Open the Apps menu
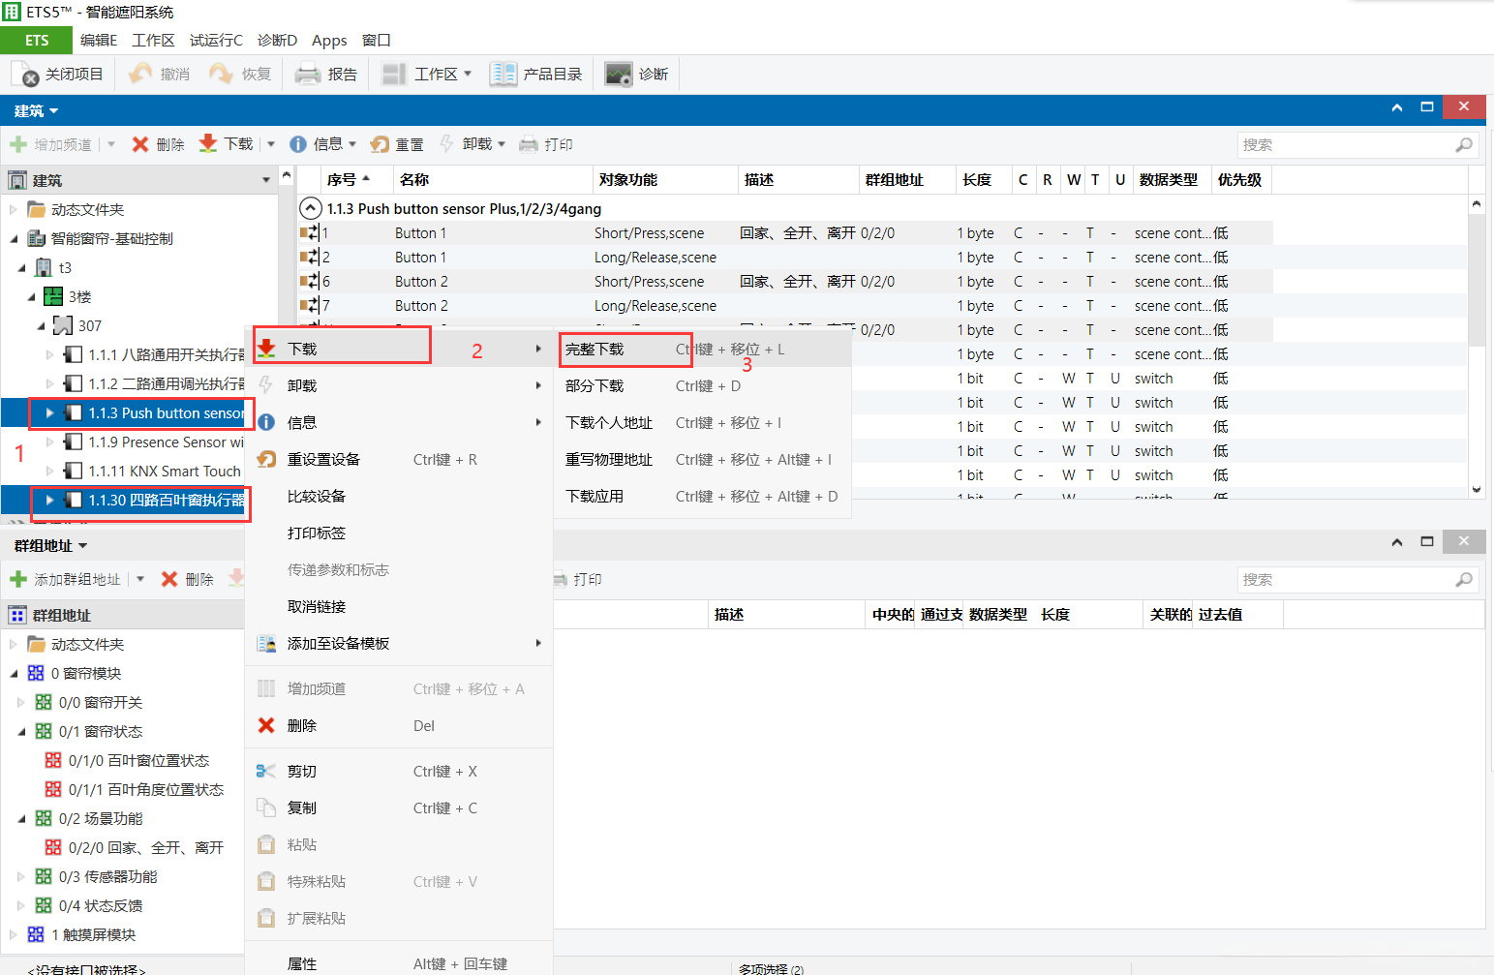Image resolution: width=1494 pixels, height=975 pixels. [329, 40]
